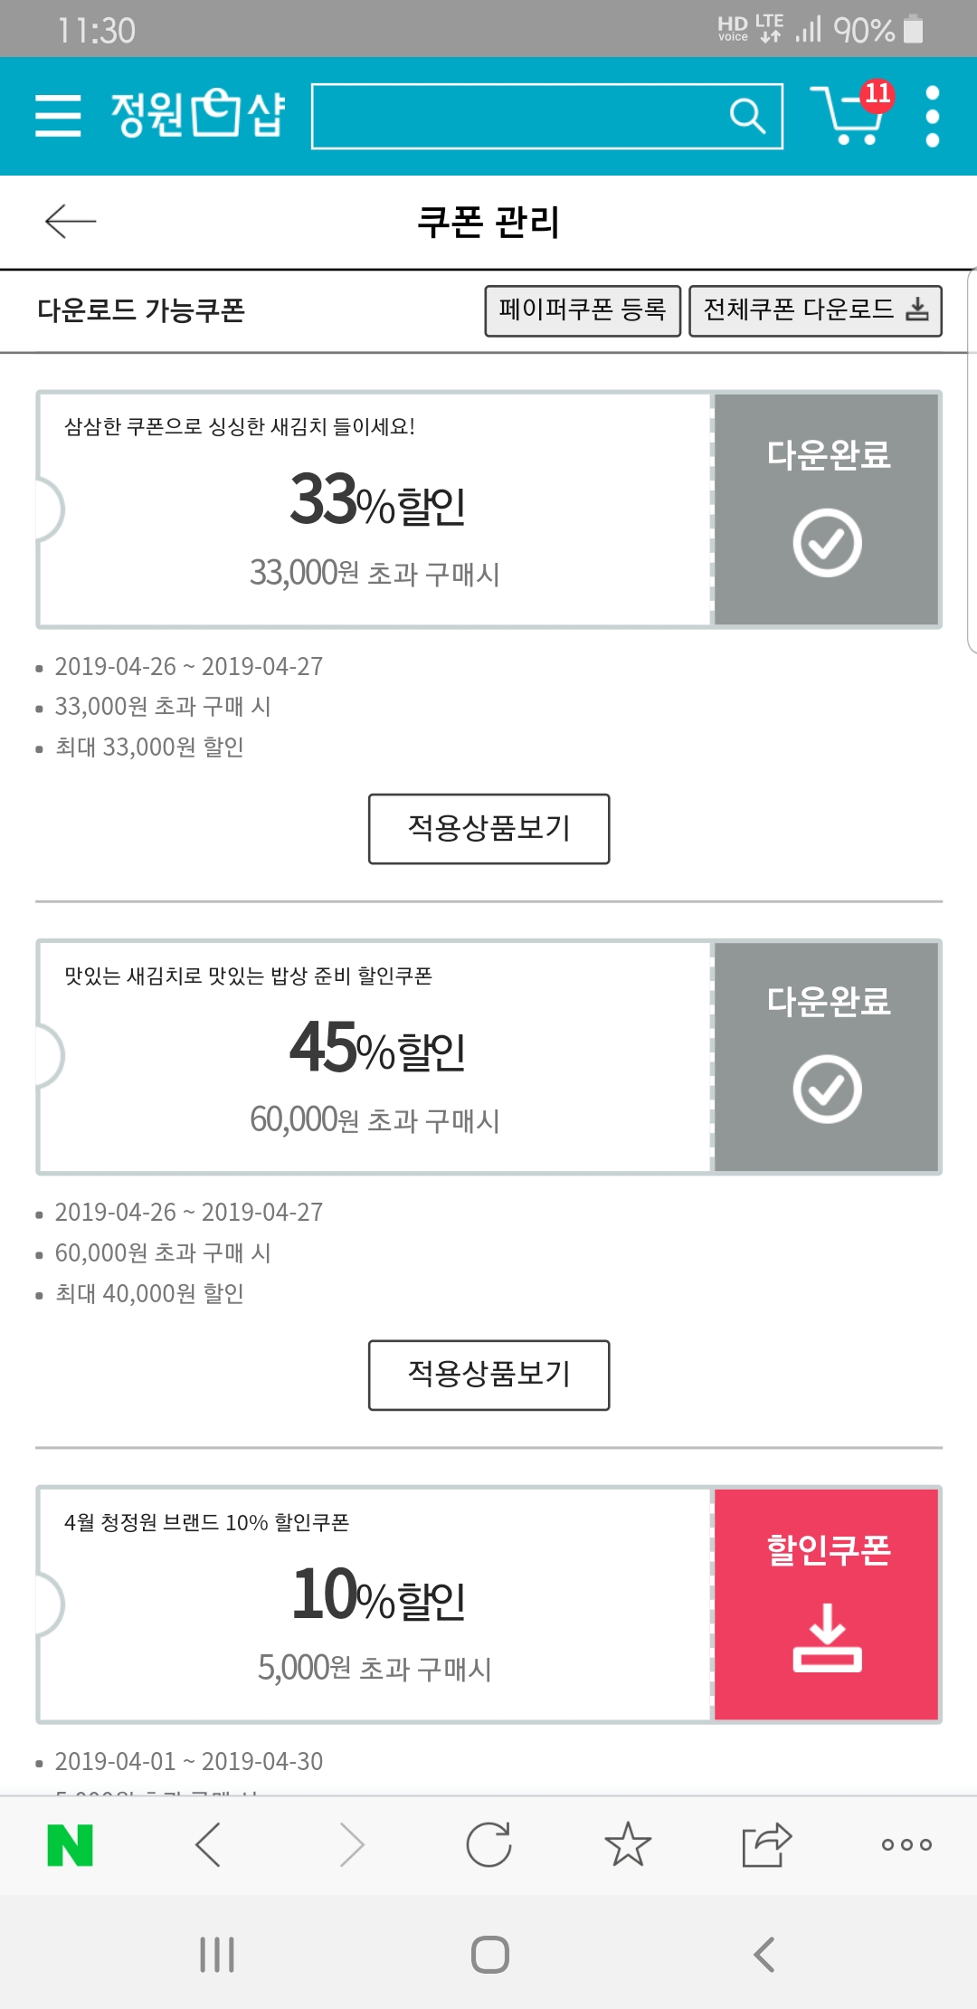Open the hamburger menu

click(58, 116)
